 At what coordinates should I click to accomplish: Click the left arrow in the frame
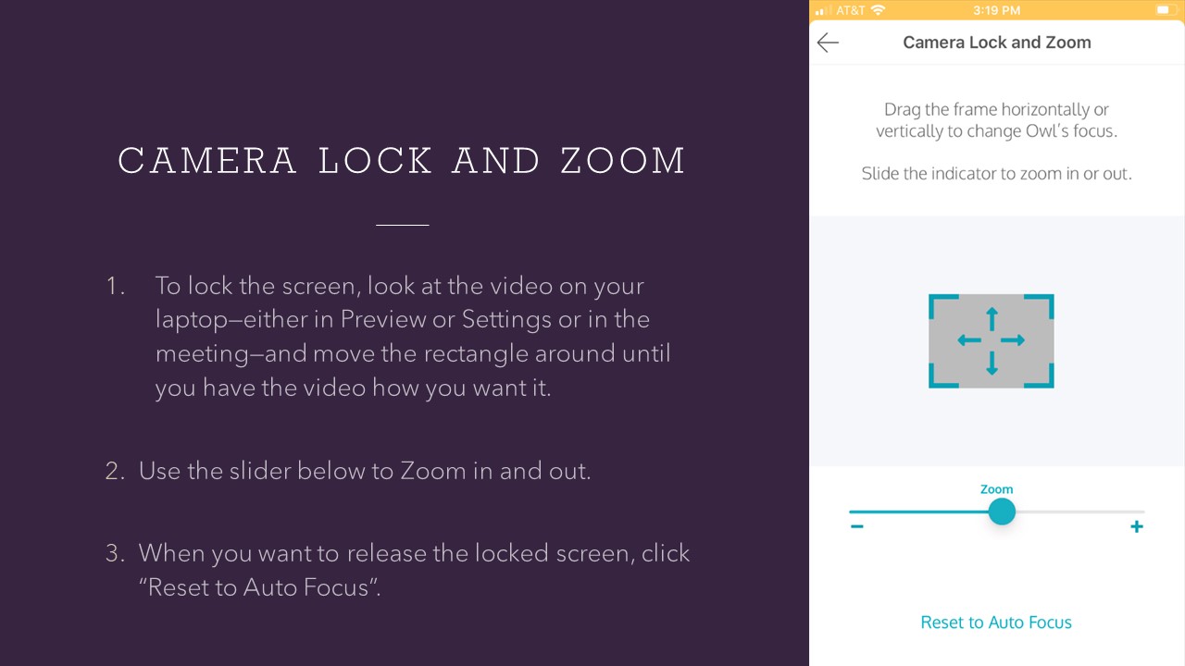point(969,340)
